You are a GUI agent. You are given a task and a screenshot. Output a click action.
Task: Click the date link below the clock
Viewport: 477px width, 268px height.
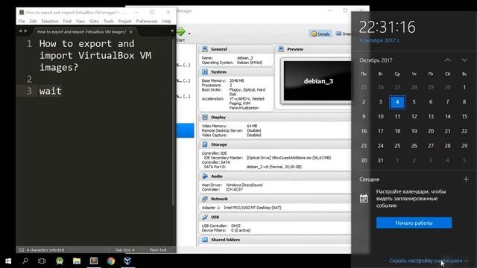(379, 40)
